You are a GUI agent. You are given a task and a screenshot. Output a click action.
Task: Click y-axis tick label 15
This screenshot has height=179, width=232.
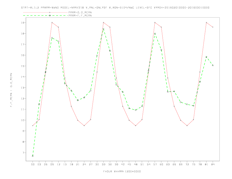tap(23, 66)
